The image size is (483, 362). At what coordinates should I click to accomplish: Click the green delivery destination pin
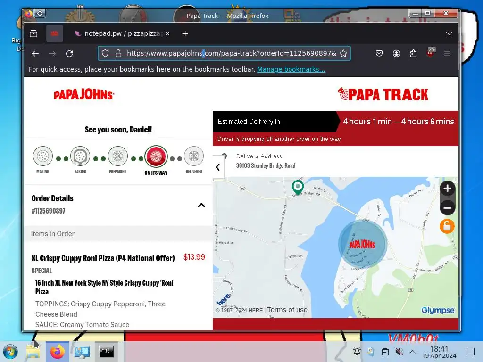pyautogui.click(x=298, y=187)
